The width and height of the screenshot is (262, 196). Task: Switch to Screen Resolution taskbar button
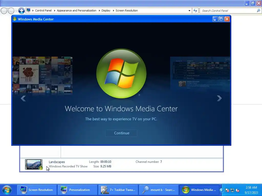pyautogui.click(x=37, y=190)
